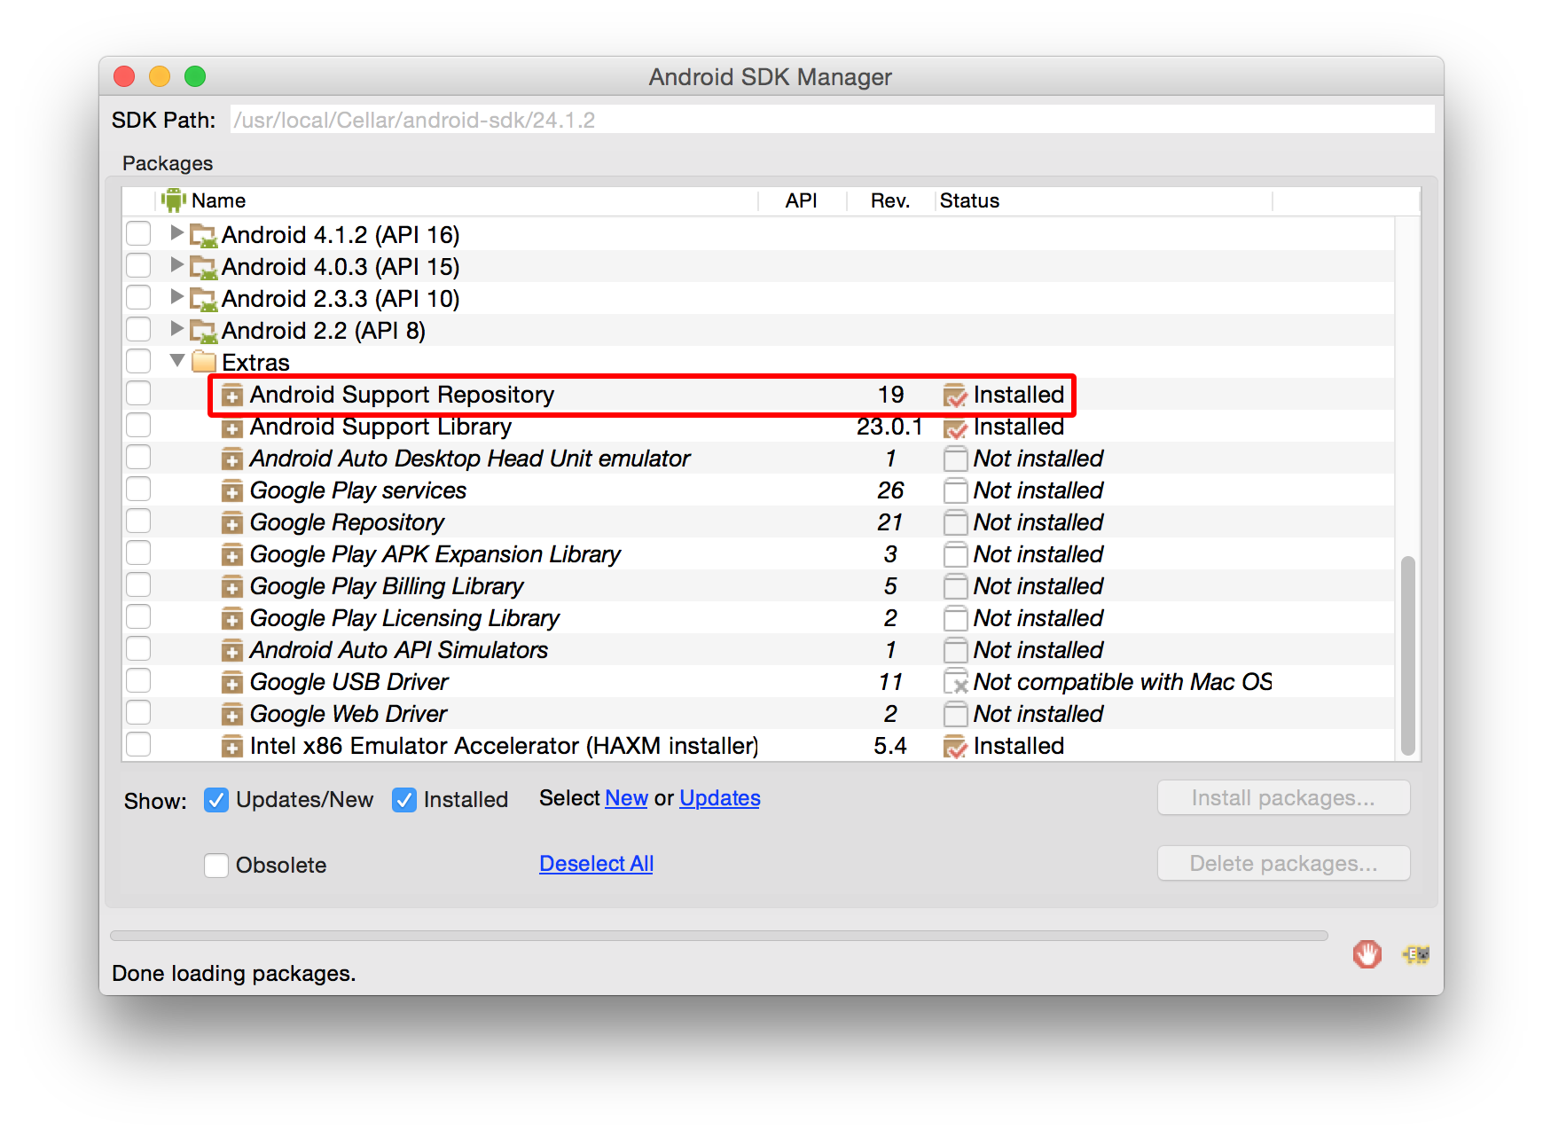This screenshot has height=1137, width=1543.
Task: Click the log window icon in bottom right corner
Action: click(x=1415, y=954)
